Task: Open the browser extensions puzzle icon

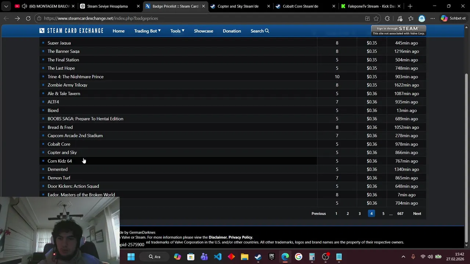Action: pos(387,18)
